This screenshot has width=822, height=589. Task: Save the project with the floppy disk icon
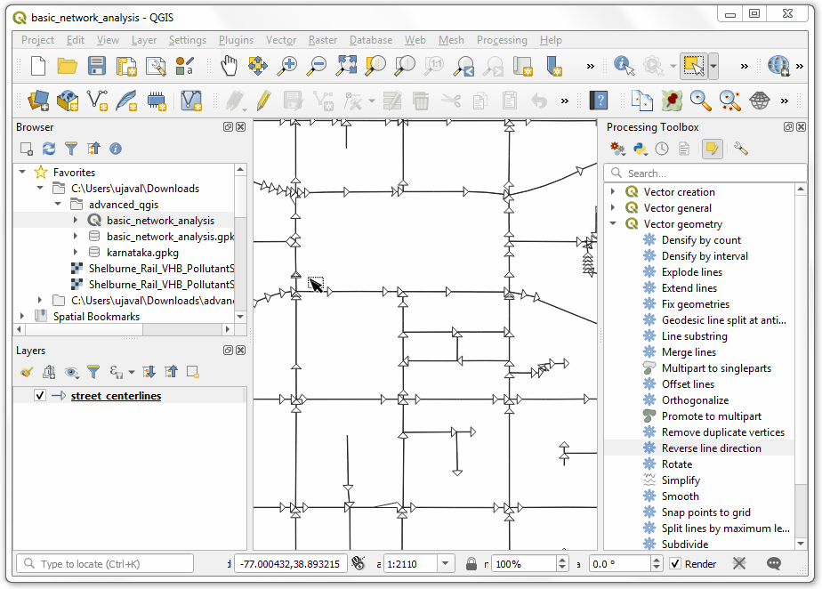(x=96, y=66)
